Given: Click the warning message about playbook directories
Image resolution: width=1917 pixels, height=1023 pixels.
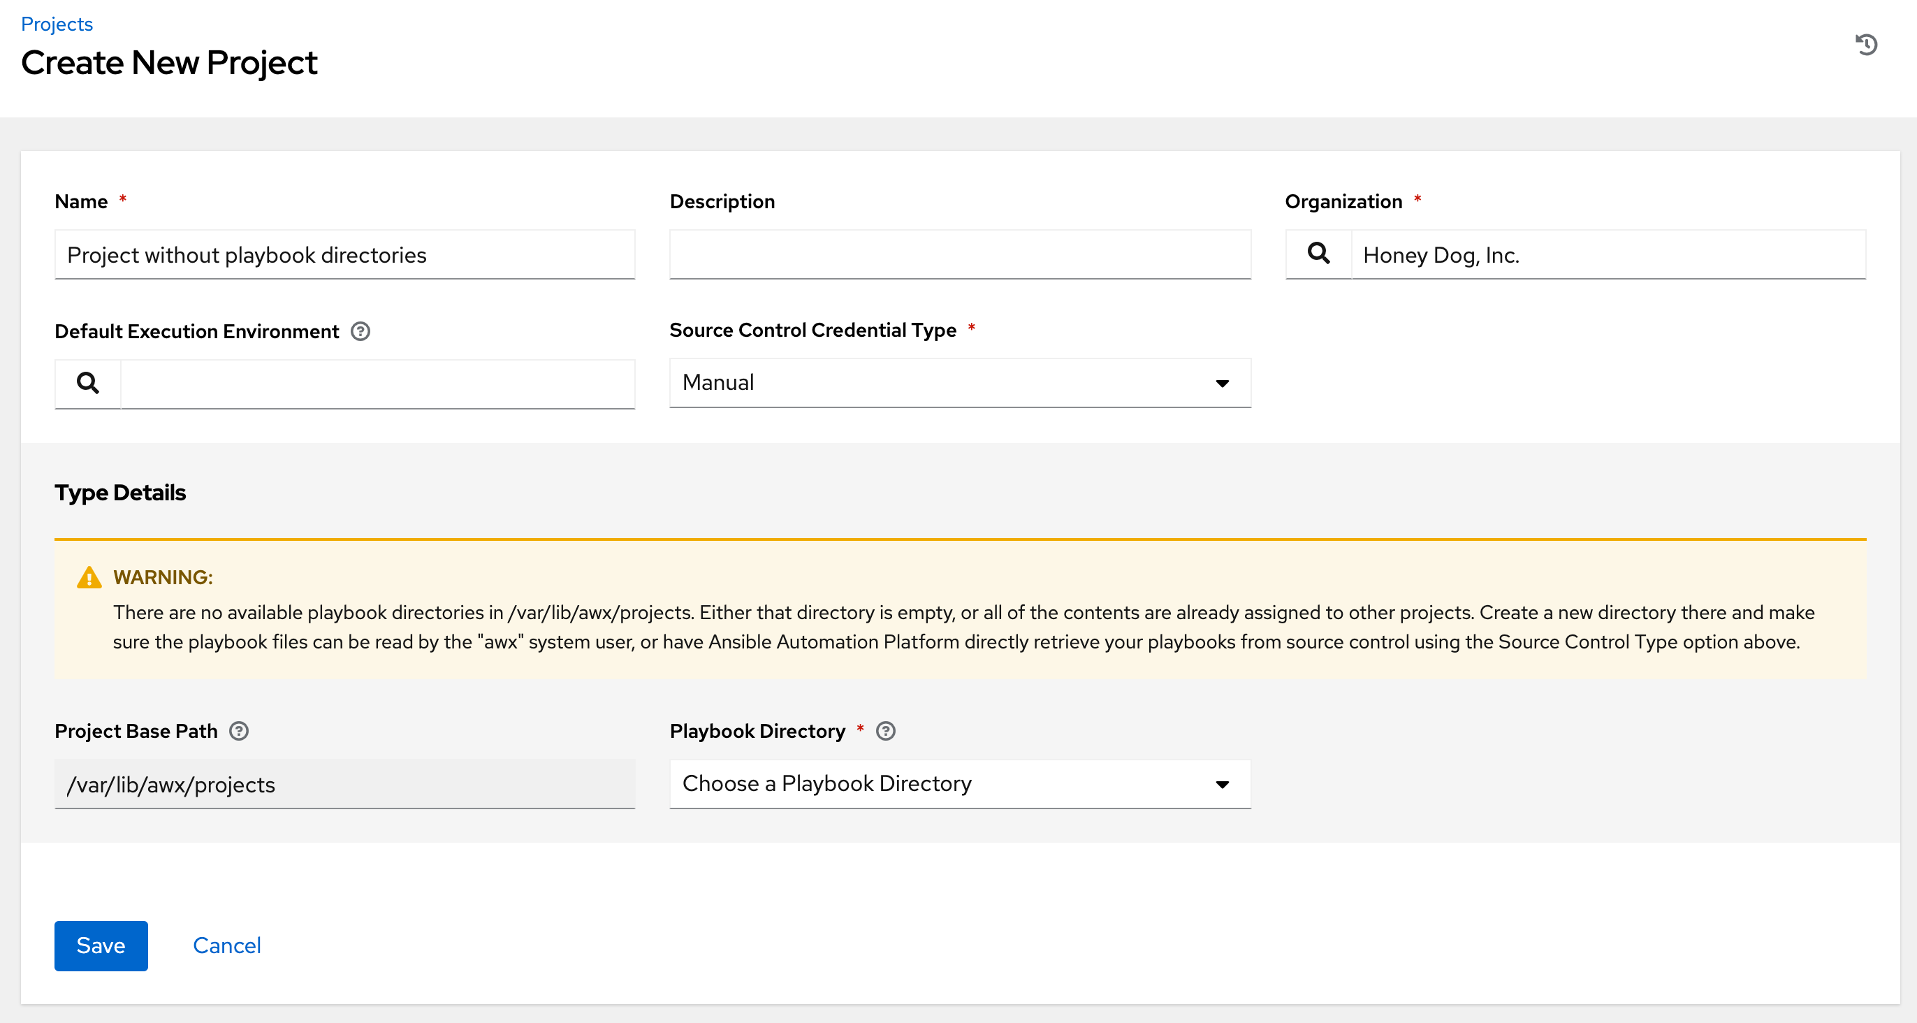Looking at the screenshot, I should click(963, 627).
